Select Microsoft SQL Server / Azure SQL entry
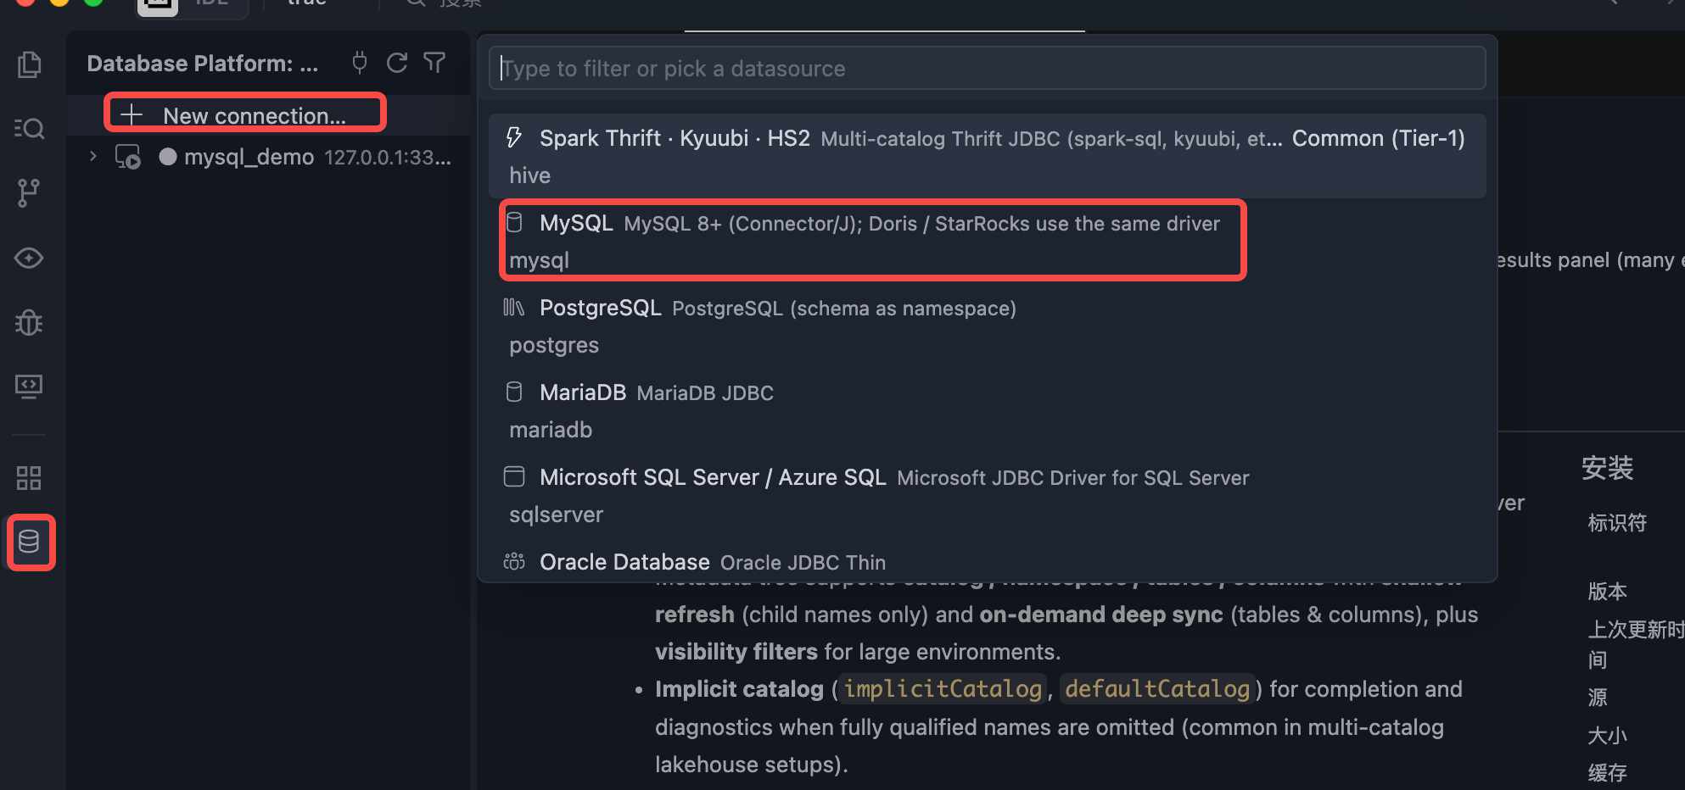Screen dimensions: 1685x790 [x=987, y=495]
